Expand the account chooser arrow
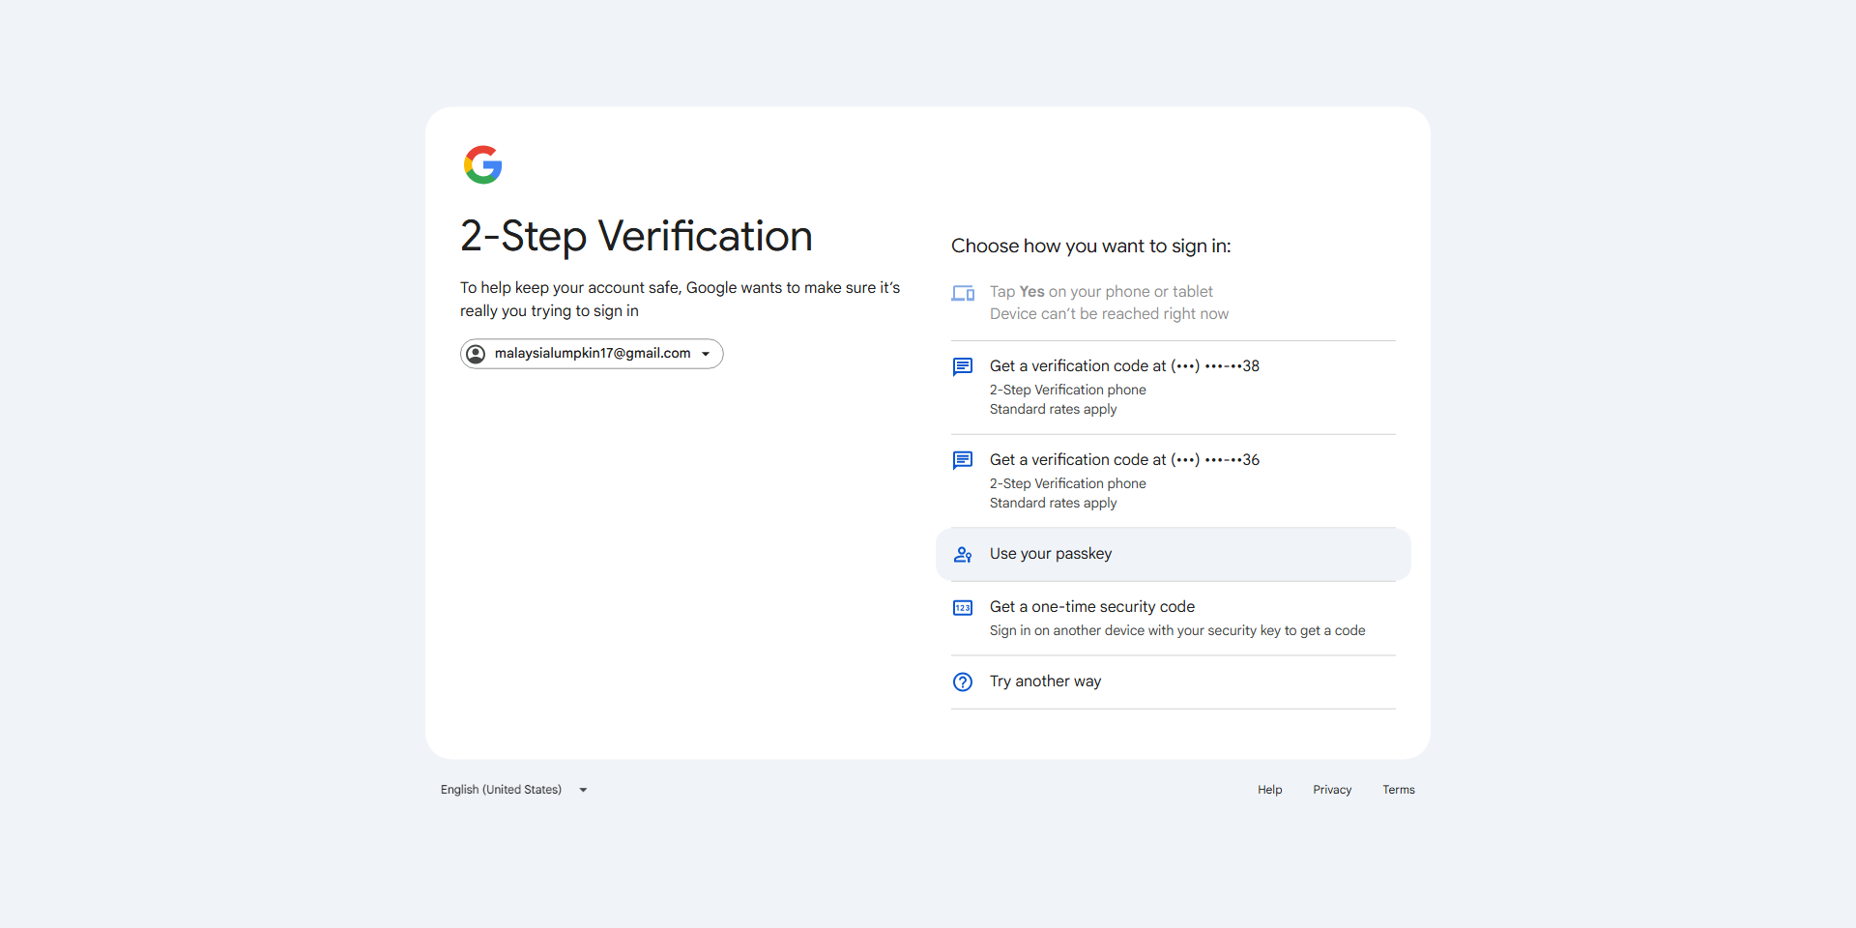 [706, 354]
